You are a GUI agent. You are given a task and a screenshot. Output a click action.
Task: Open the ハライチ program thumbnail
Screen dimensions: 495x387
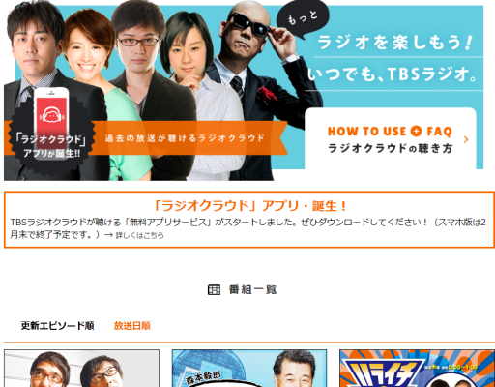point(417,369)
